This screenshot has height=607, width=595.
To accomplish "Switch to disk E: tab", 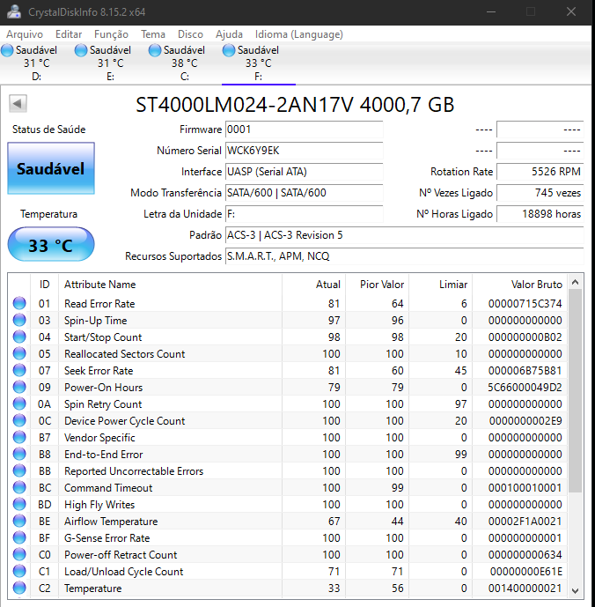I will (110, 63).
